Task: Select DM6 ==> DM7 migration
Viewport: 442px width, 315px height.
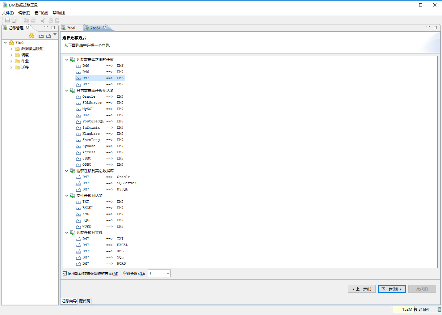Action: pyautogui.click(x=100, y=72)
